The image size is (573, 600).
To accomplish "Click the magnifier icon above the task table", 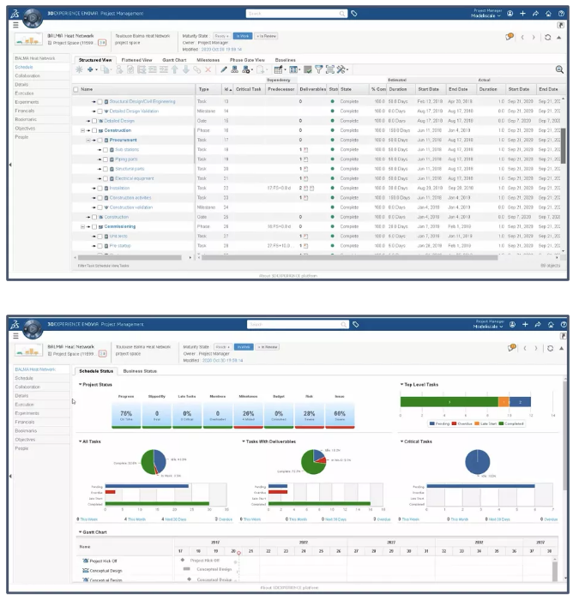I will click(x=559, y=69).
